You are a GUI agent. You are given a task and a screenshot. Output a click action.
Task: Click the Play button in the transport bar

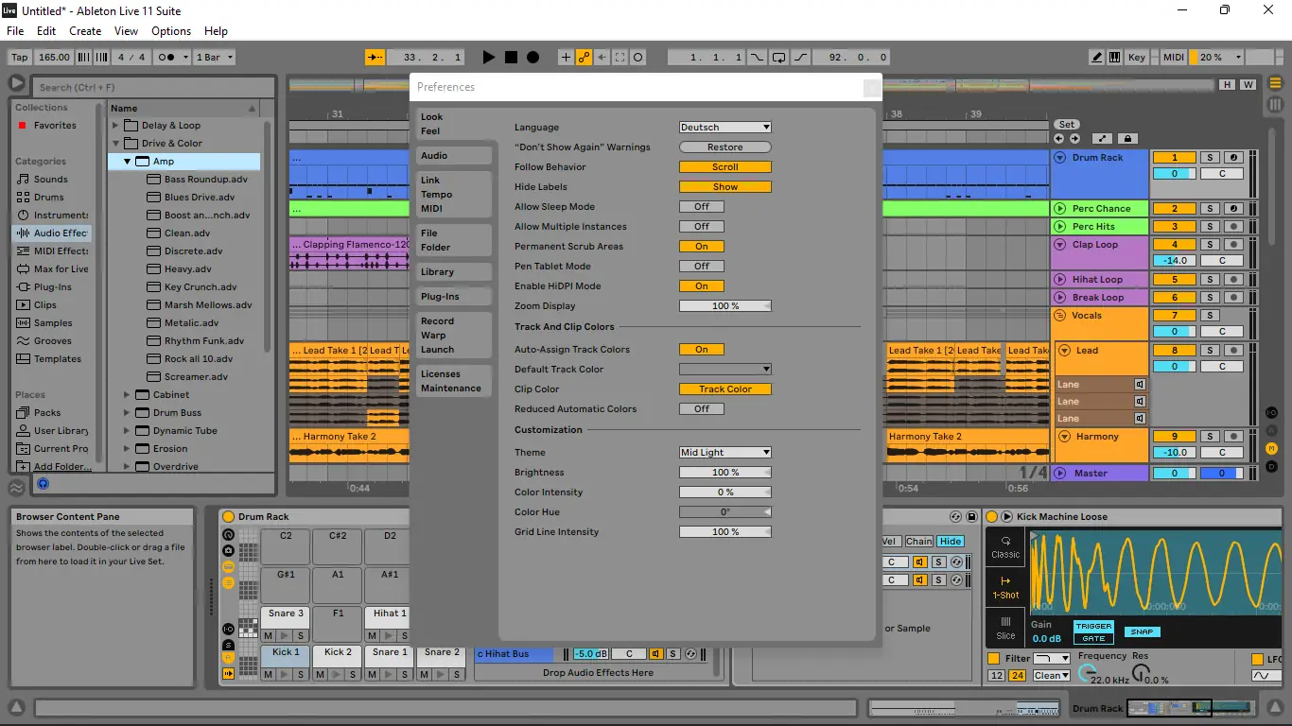coord(488,58)
